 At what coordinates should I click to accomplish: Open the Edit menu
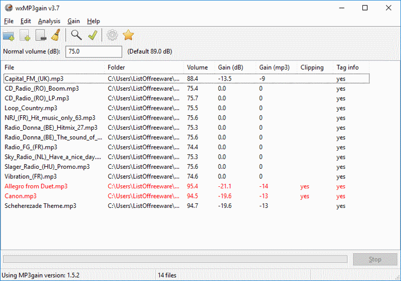(x=26, y=21)
